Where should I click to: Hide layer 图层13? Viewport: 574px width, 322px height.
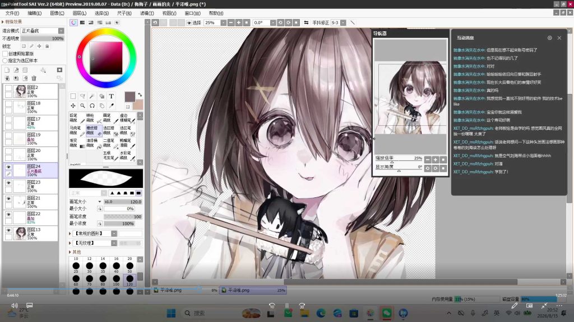8,230
